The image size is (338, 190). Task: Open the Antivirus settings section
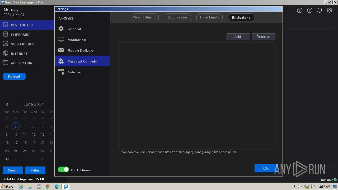82,72
